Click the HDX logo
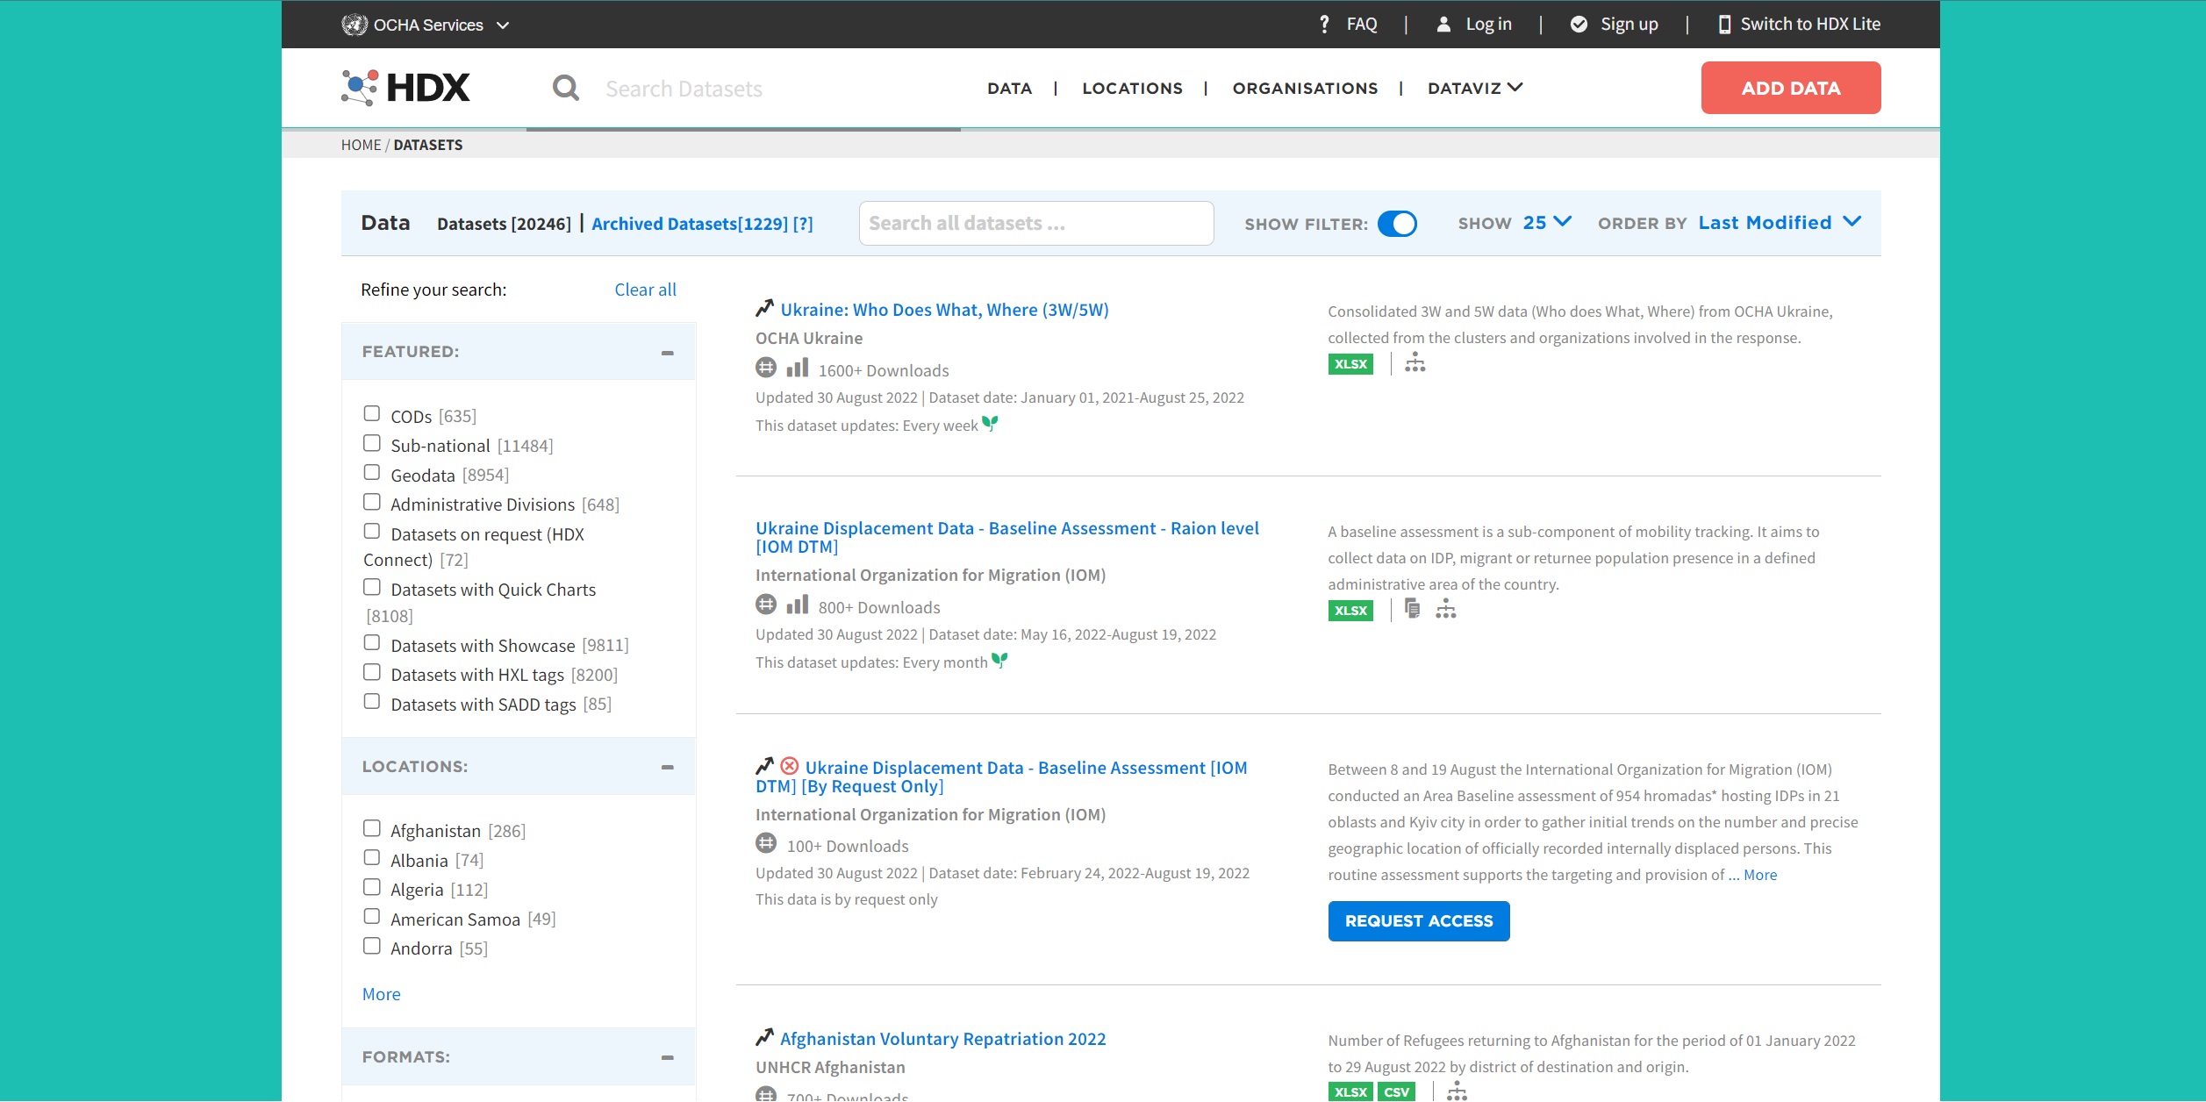This screenshot has width=2206, height=1102. [x=405, y=87]
